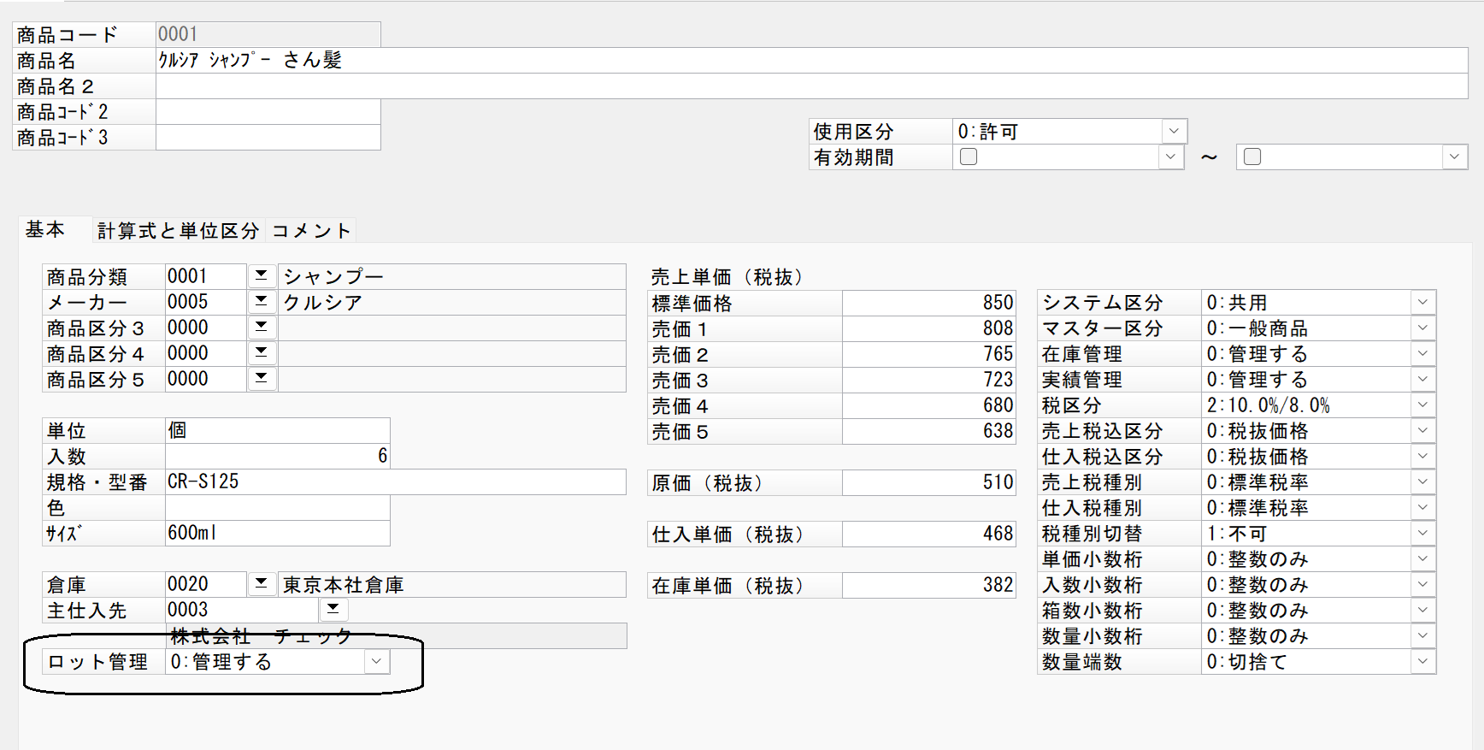Image resolution: width=1484 pixels, height=750 pixels.
Task: Open the 商品区分４ lookup arrow button
Action: [x=262, y=352]
